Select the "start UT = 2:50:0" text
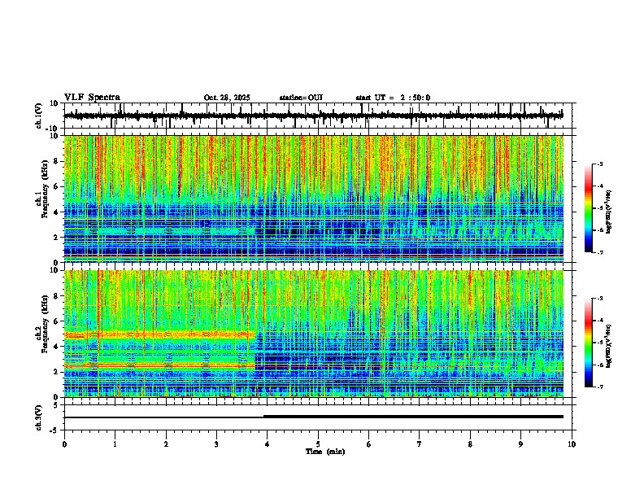 tap(393, 98)
